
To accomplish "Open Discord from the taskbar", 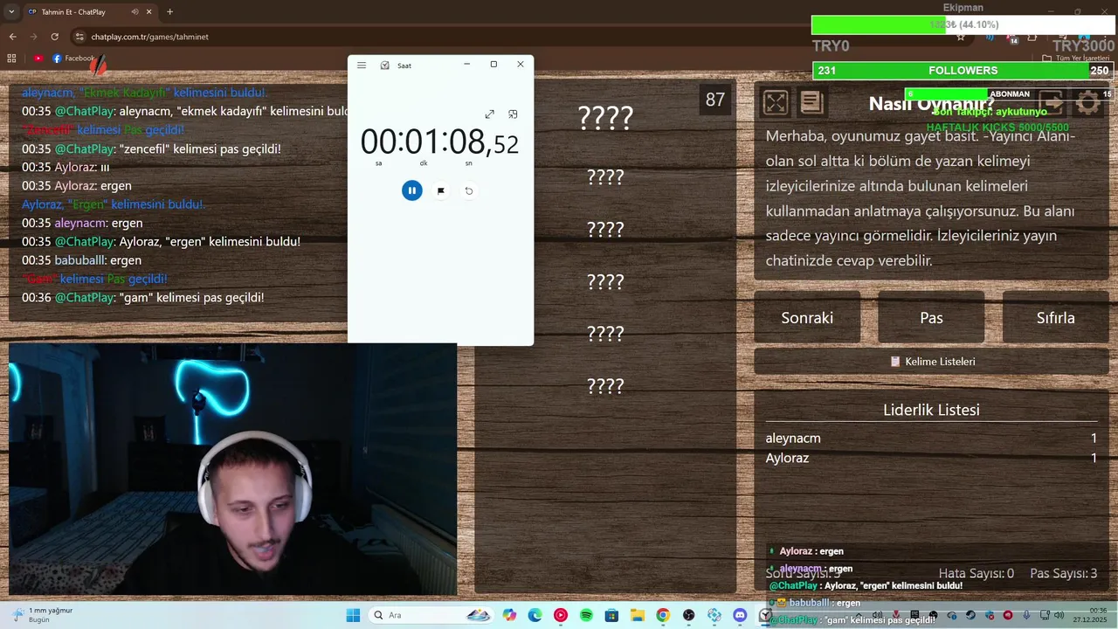I will coord(741,615).
